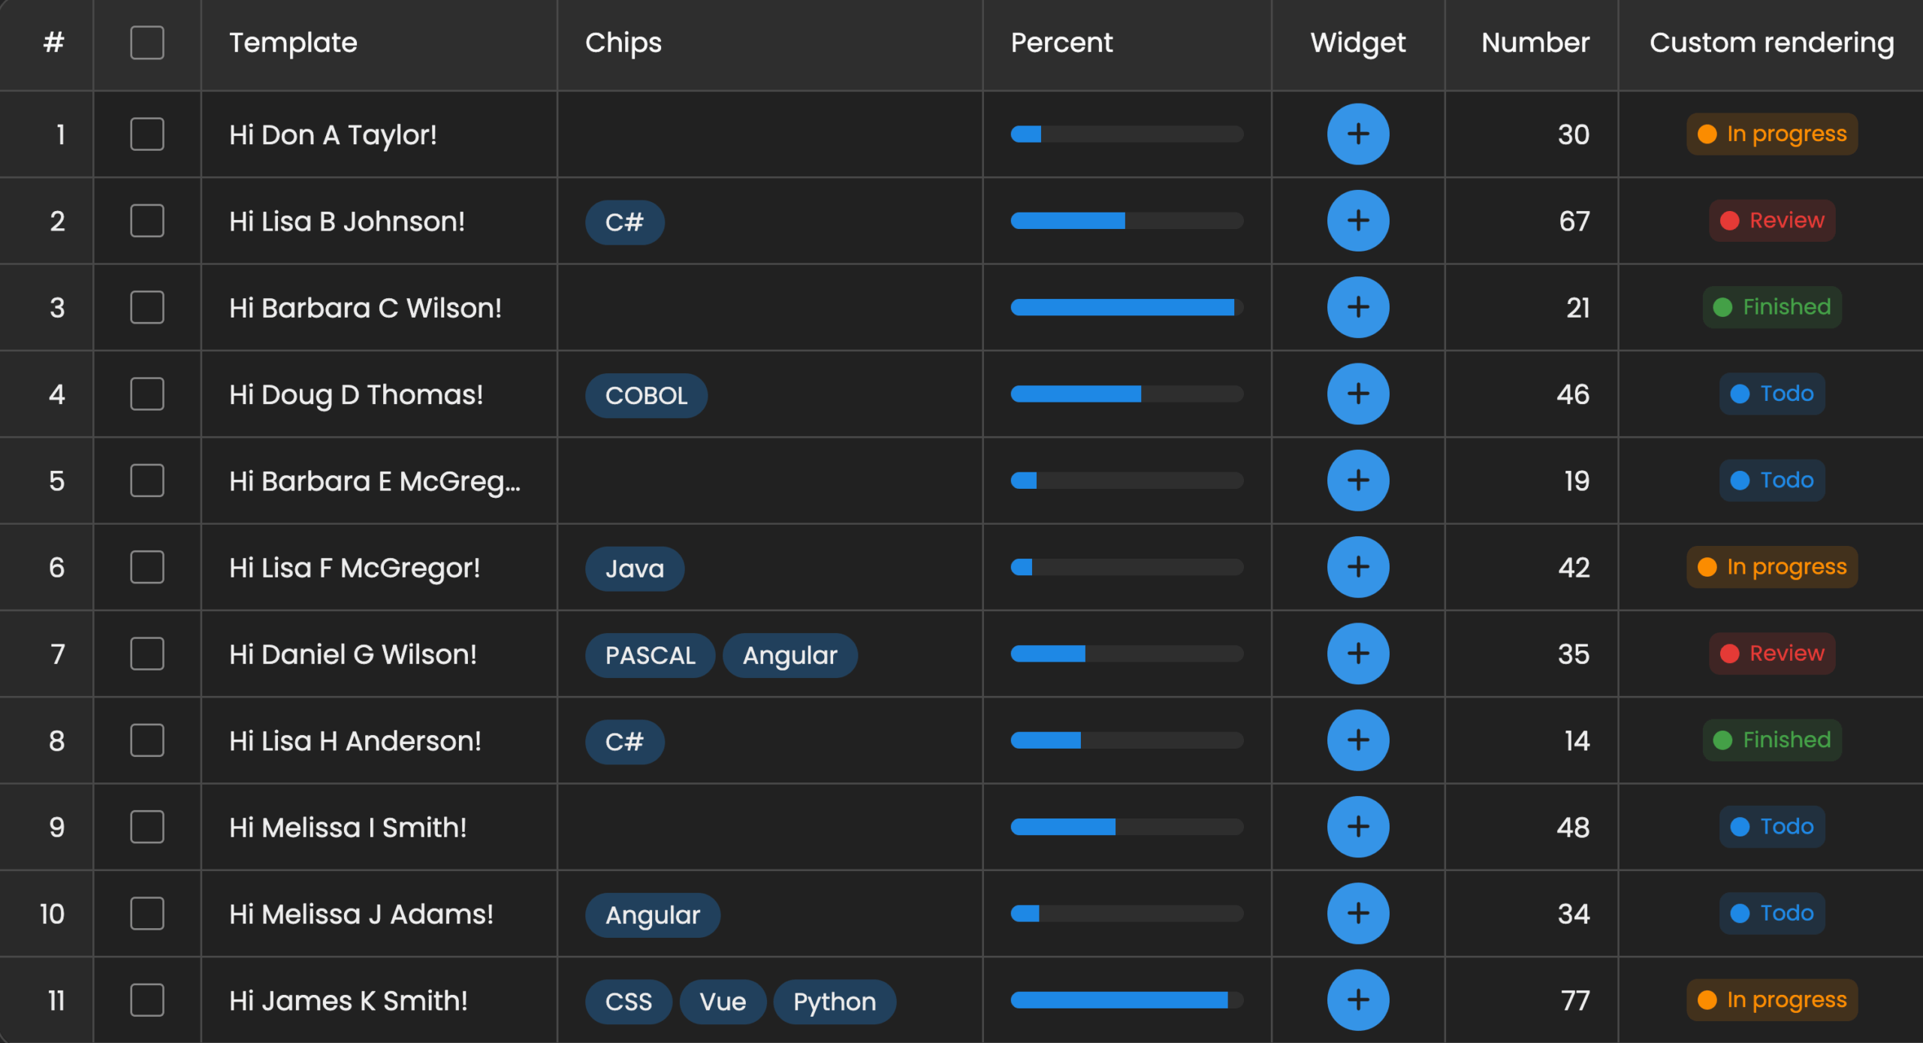Click the progress bar in row 3
Viewport: 1923px width, 1043px height.
(x=1126, y=307)
